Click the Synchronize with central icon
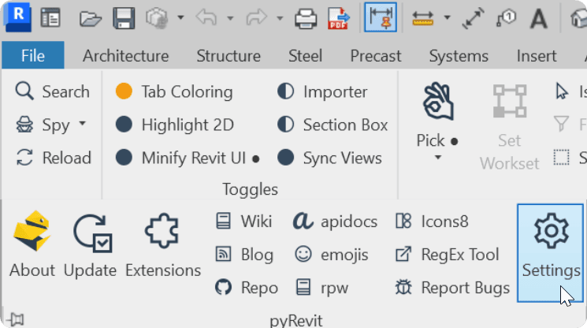 [x=157, y=17]
